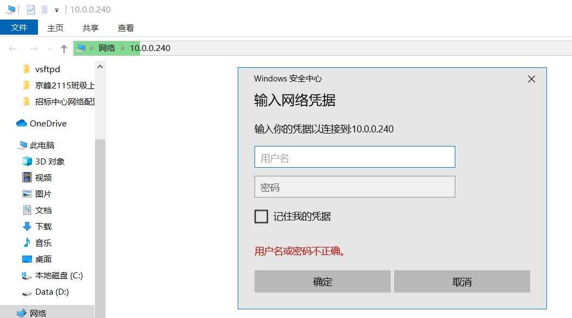
Task: Click the 文档 document icon
Action: tap(27, 209)
